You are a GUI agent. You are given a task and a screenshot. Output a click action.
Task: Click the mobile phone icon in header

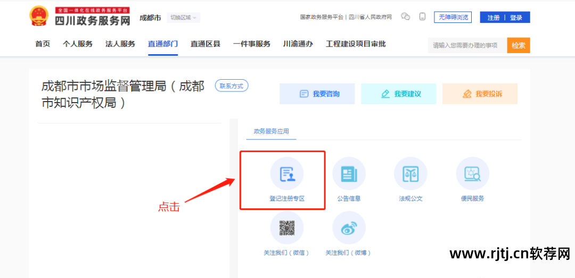click(x=422, y=17)
